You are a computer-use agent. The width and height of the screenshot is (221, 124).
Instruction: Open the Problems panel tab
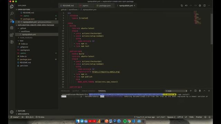[x=65, y=91]
